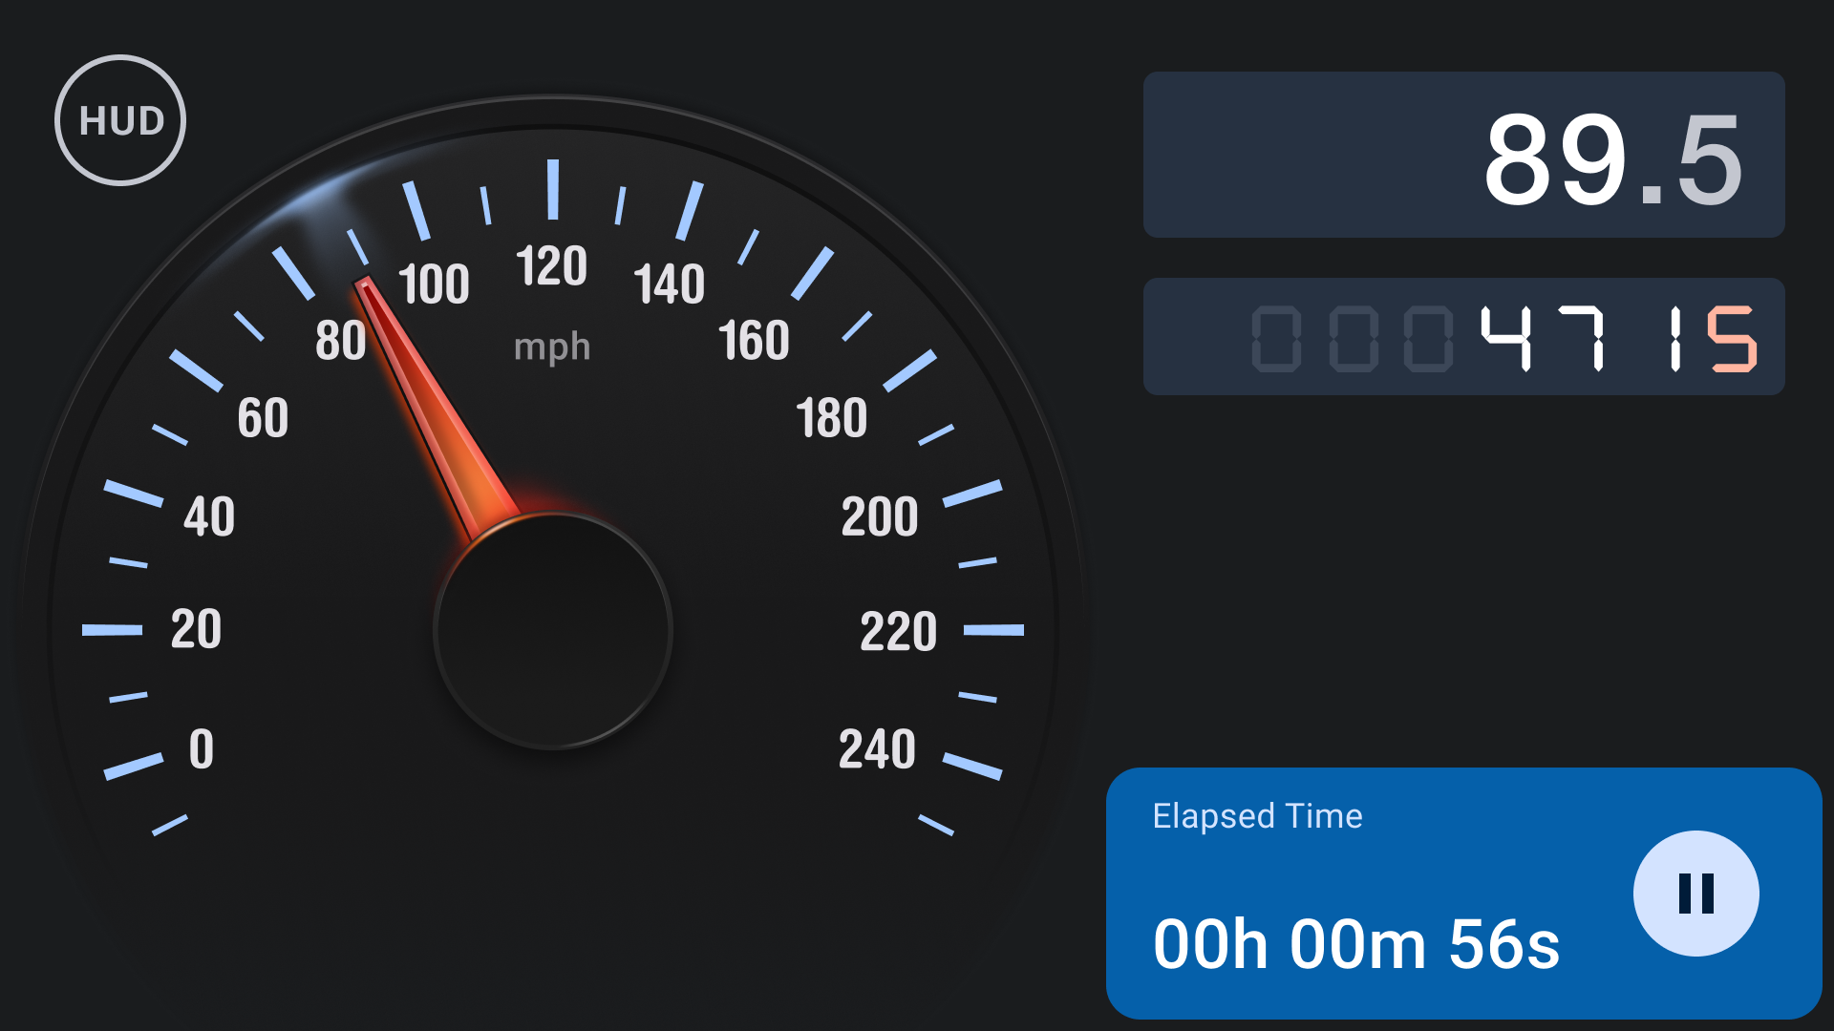The image size is (1834, 1031).
Task: Pause the elapsed time counter
Action: click(x=1695, y=894)
